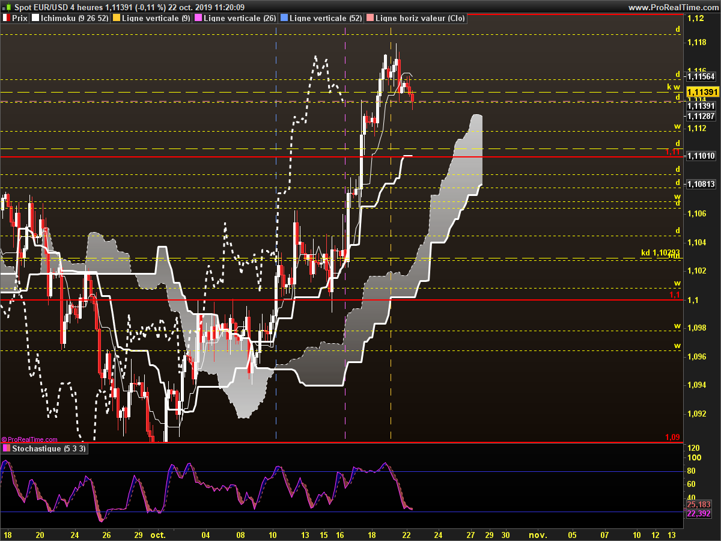Click the 1,10813 price tag
The image size is (721, 541).
tap(701, 184)
